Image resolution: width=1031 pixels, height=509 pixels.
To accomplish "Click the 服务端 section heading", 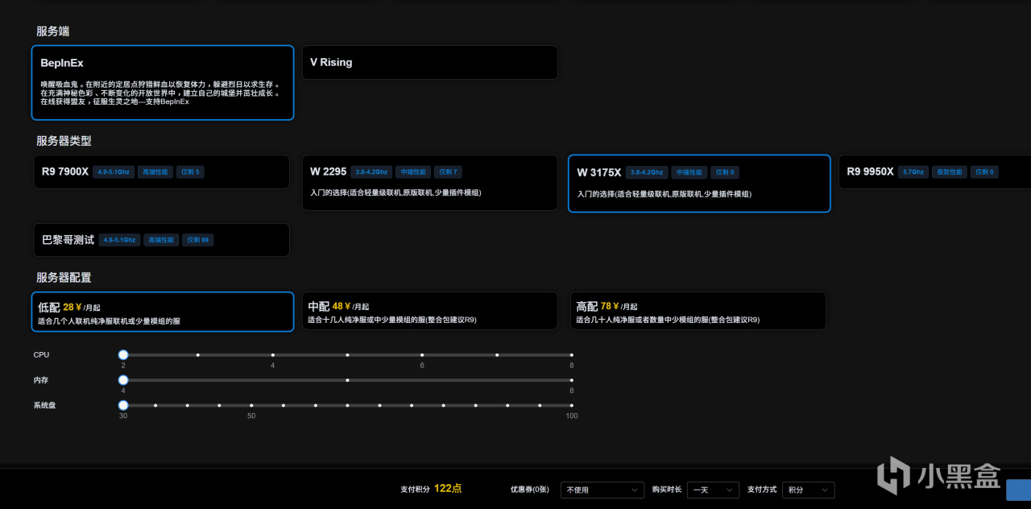I will click(52, 31).
